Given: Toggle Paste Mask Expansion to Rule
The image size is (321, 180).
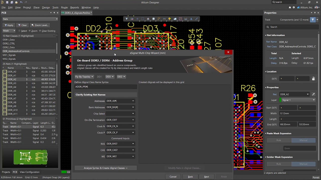Looking at the screenshot, I should point(279,140).
